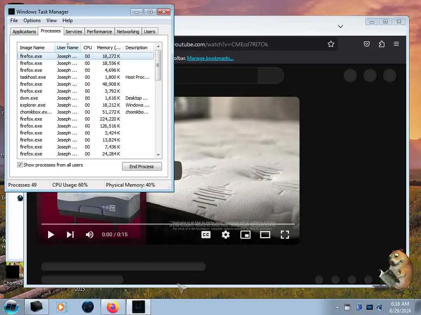Show hidden system tray icons arrow
The height and width of the screenshot is (315, 421).
click(x=337, y=307)
